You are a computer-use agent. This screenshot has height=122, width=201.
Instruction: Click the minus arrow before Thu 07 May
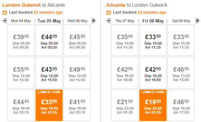click(109, 21)
